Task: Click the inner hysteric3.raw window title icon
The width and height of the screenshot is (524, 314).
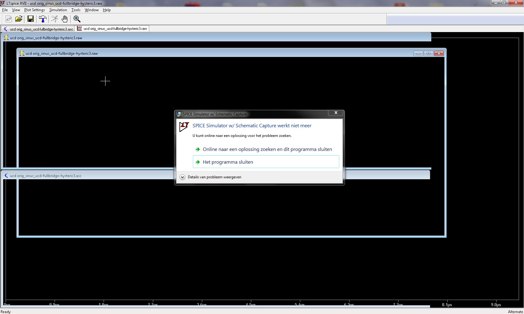Action: 22,54
